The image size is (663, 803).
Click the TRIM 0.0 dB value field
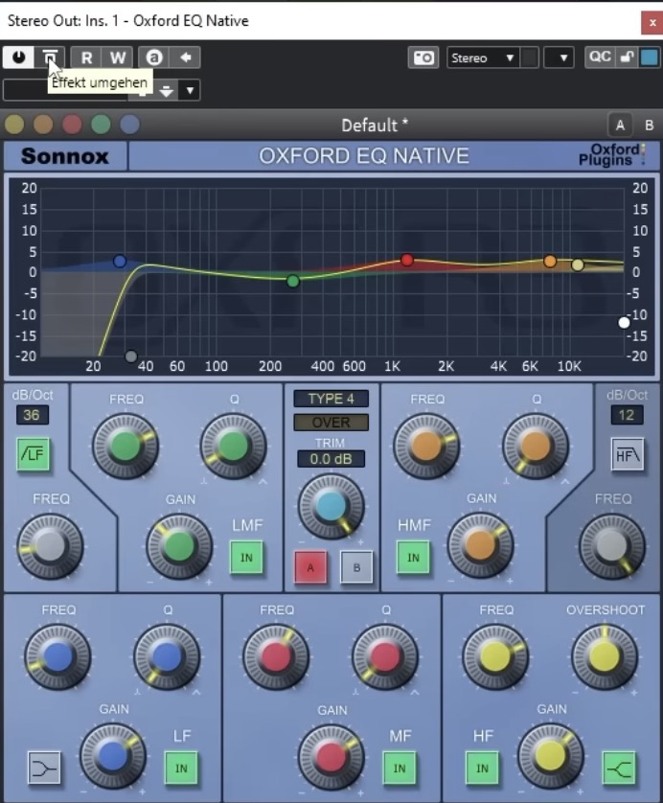click(331, 459)
